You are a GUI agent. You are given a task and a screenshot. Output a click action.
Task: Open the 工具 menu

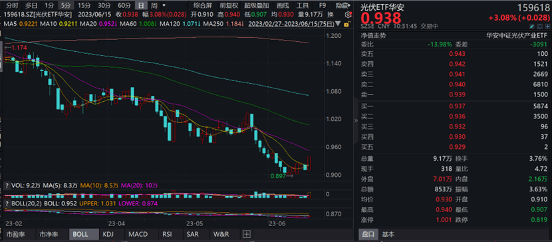tap(302, 5)
